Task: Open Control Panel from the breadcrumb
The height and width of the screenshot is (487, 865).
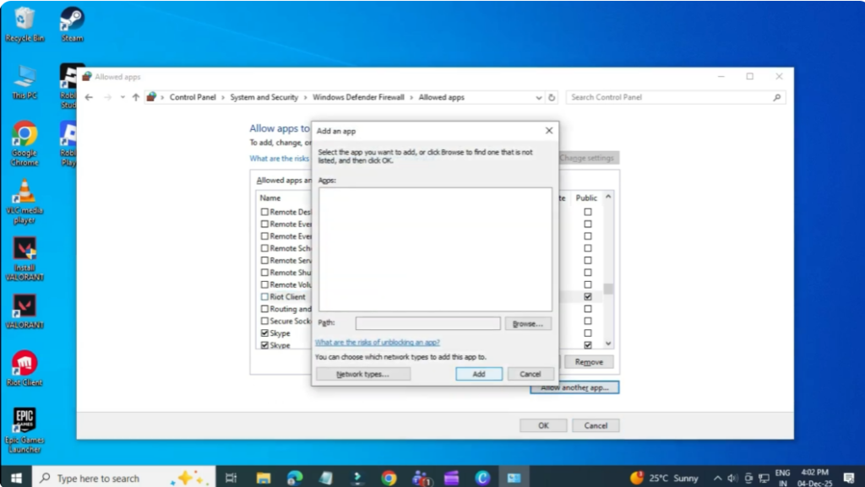Action: tap(193, 97)
